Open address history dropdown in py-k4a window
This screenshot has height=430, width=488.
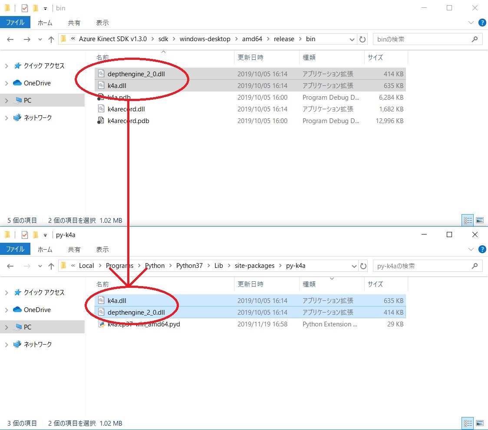coord(354,266)
